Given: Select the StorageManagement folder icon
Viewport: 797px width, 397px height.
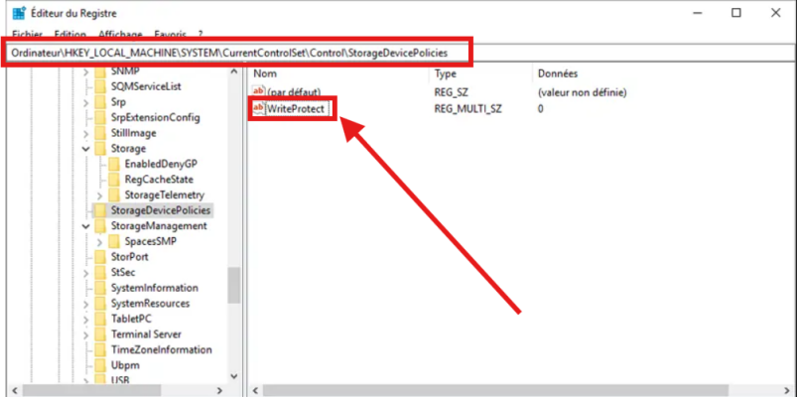Looking at the screenshot, I should click(x=100, y=225).
